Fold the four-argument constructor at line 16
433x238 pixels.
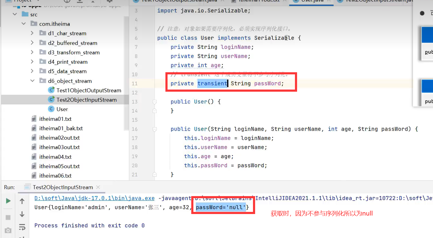click(154, 129)
